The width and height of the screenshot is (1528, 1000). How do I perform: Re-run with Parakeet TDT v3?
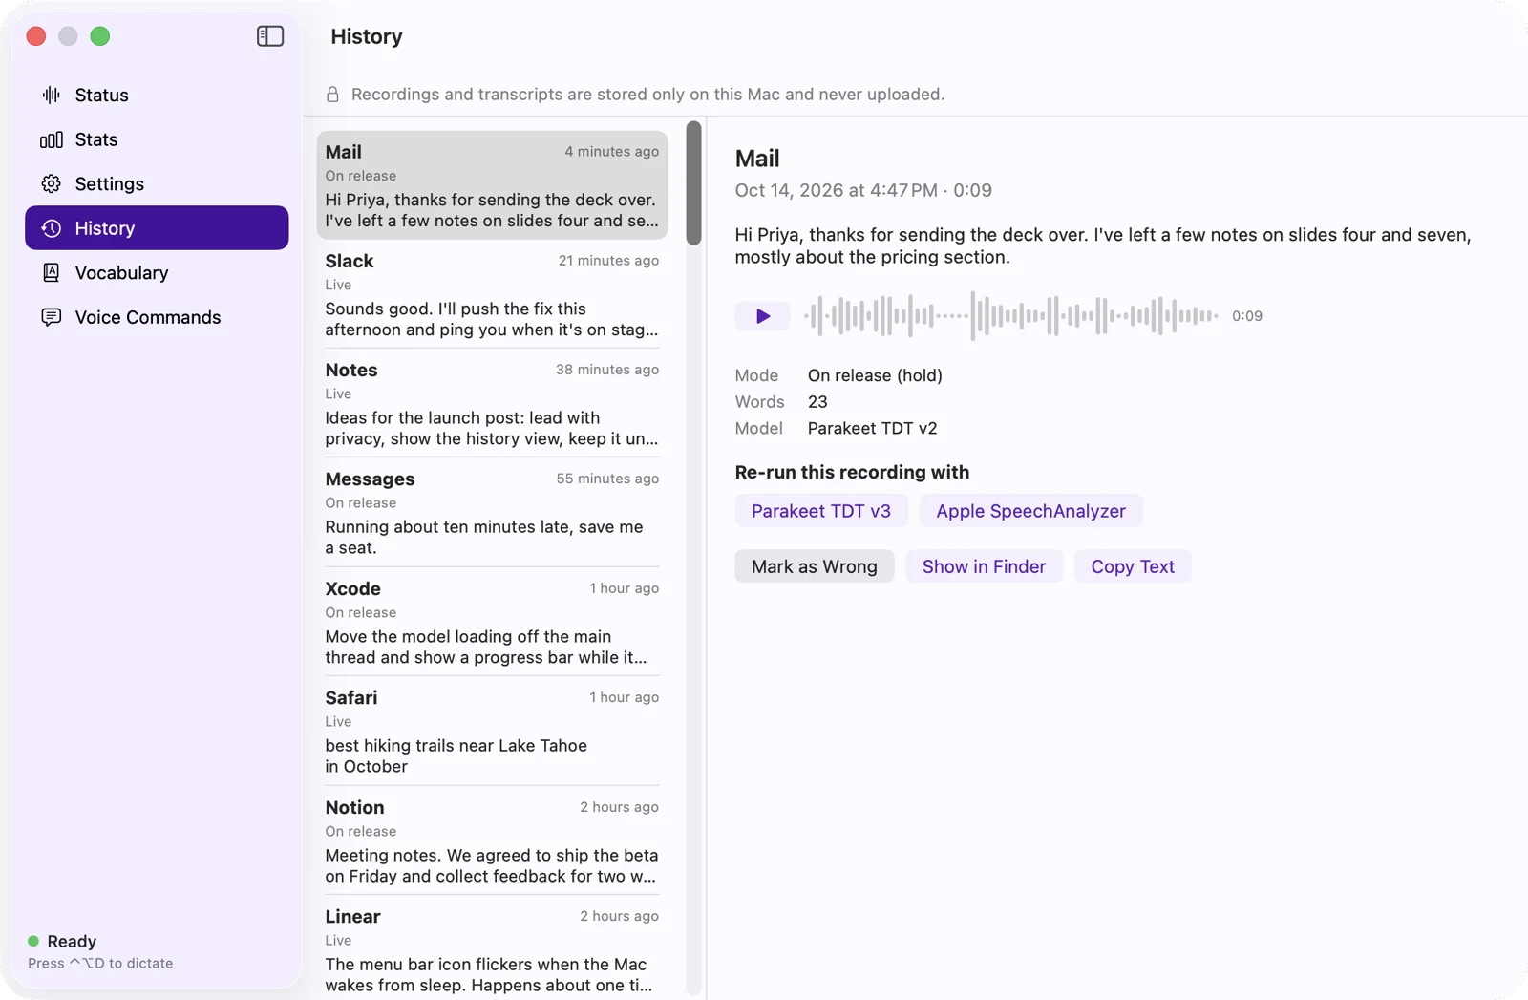tap(821, 511)
